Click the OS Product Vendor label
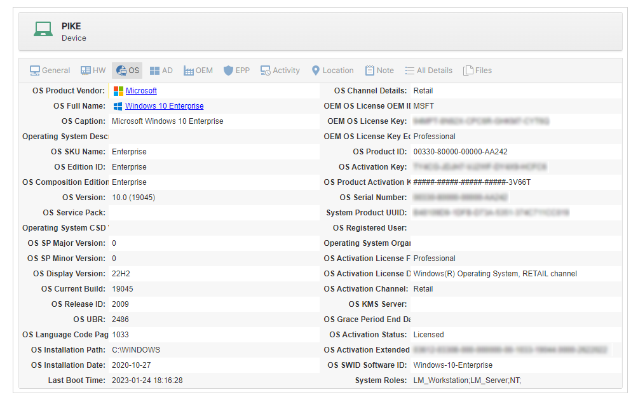 (x=69, y=91)
